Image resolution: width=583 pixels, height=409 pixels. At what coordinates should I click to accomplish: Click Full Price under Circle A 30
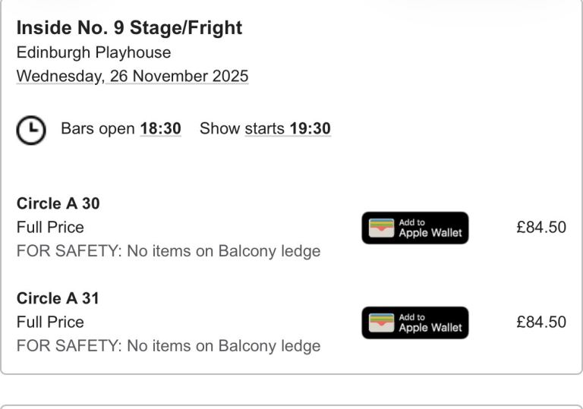tap(50, 228)
